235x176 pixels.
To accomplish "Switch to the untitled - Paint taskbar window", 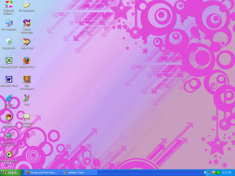I will click(79, 172).
